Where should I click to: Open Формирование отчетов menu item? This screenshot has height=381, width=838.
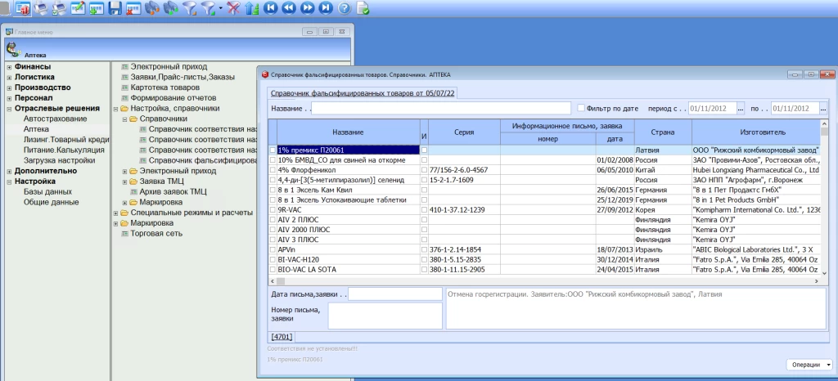(x=173, y=98)
